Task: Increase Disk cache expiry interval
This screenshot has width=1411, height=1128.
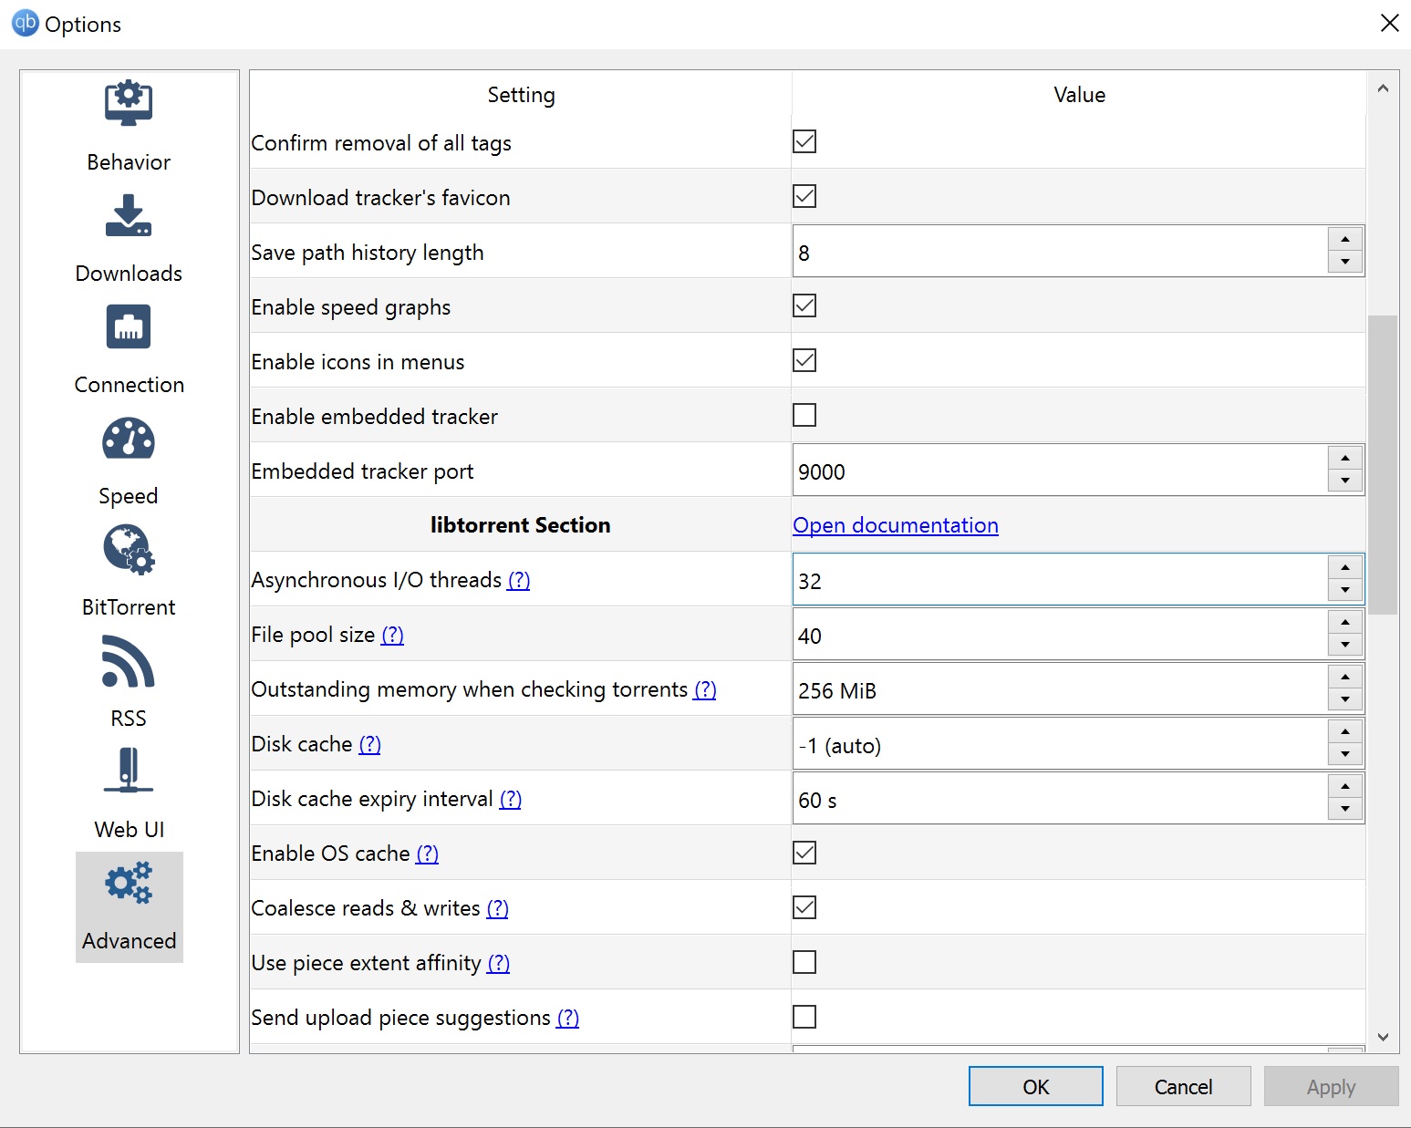Action: pyautogui.click(x=1344, y=786)
